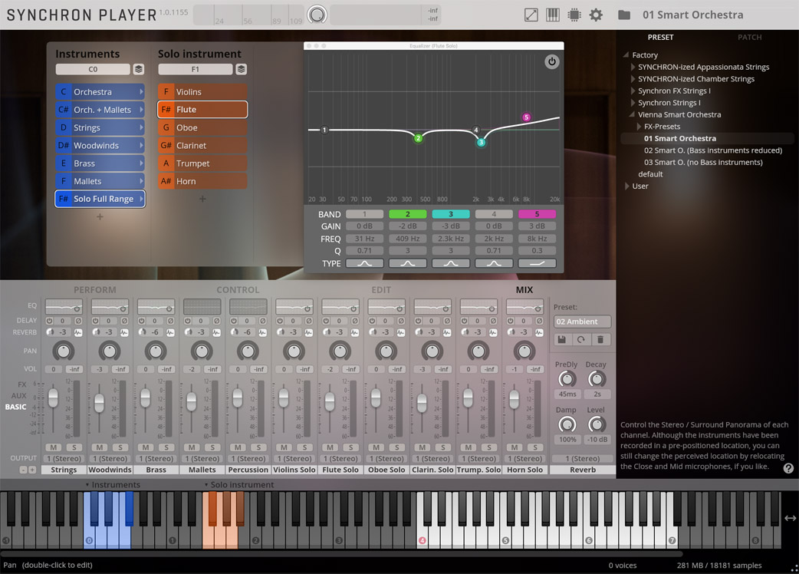Expand SYNCHRON-ized Appassionata Strings folder
Viewport: 799px width, 574px height.
(633, 67)
